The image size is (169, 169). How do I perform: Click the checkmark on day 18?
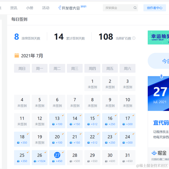(x=28, y=134)
